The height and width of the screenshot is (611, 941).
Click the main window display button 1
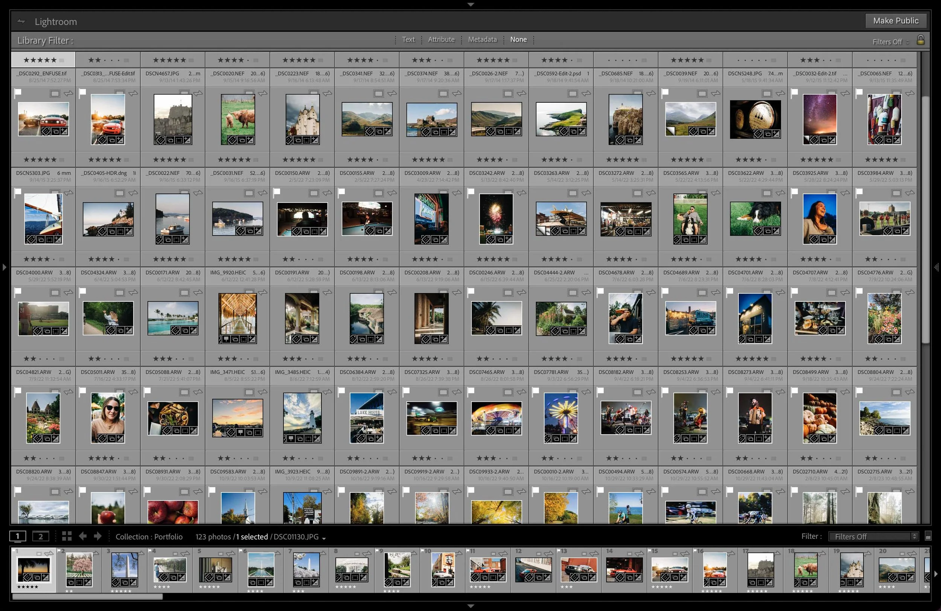point(17,536)
